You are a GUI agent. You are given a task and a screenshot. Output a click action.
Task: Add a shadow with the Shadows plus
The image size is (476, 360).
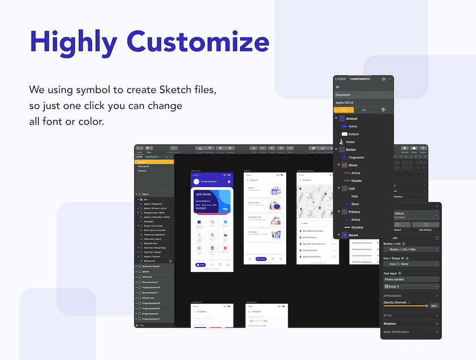coord(437,324)
